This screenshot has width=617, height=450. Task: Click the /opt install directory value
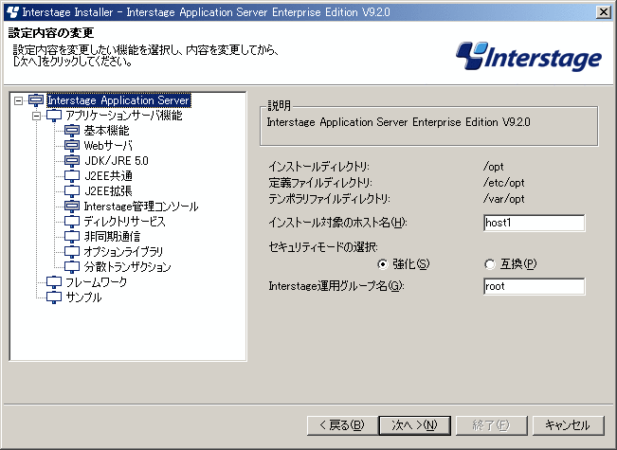pos(494,167)
